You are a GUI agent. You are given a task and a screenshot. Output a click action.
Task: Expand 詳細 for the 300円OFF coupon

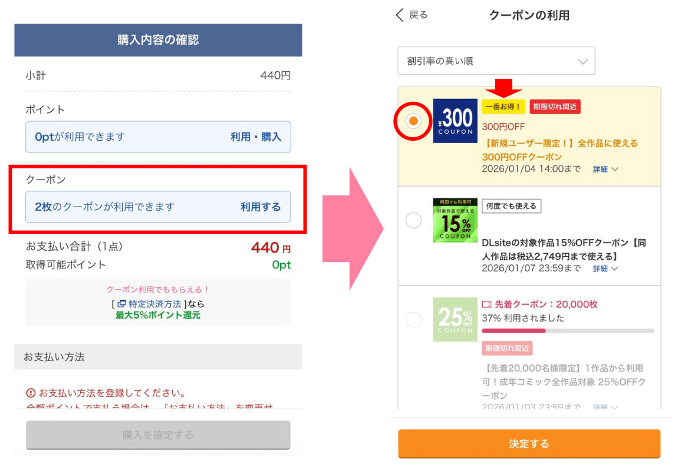[605, 169]
